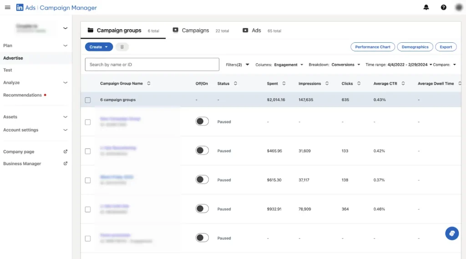
Task: Select Test in the sidebar
Action: pos(8,70)
